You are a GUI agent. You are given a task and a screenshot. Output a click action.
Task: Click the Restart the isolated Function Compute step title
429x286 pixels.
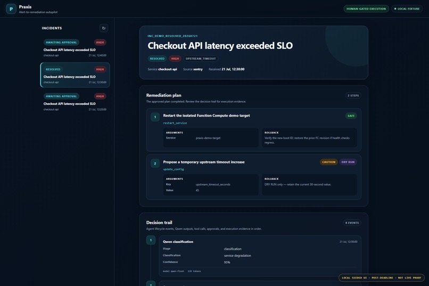207,116
